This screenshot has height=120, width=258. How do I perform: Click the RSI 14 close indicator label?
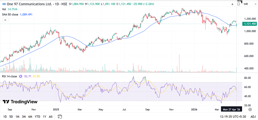[9, 76]
